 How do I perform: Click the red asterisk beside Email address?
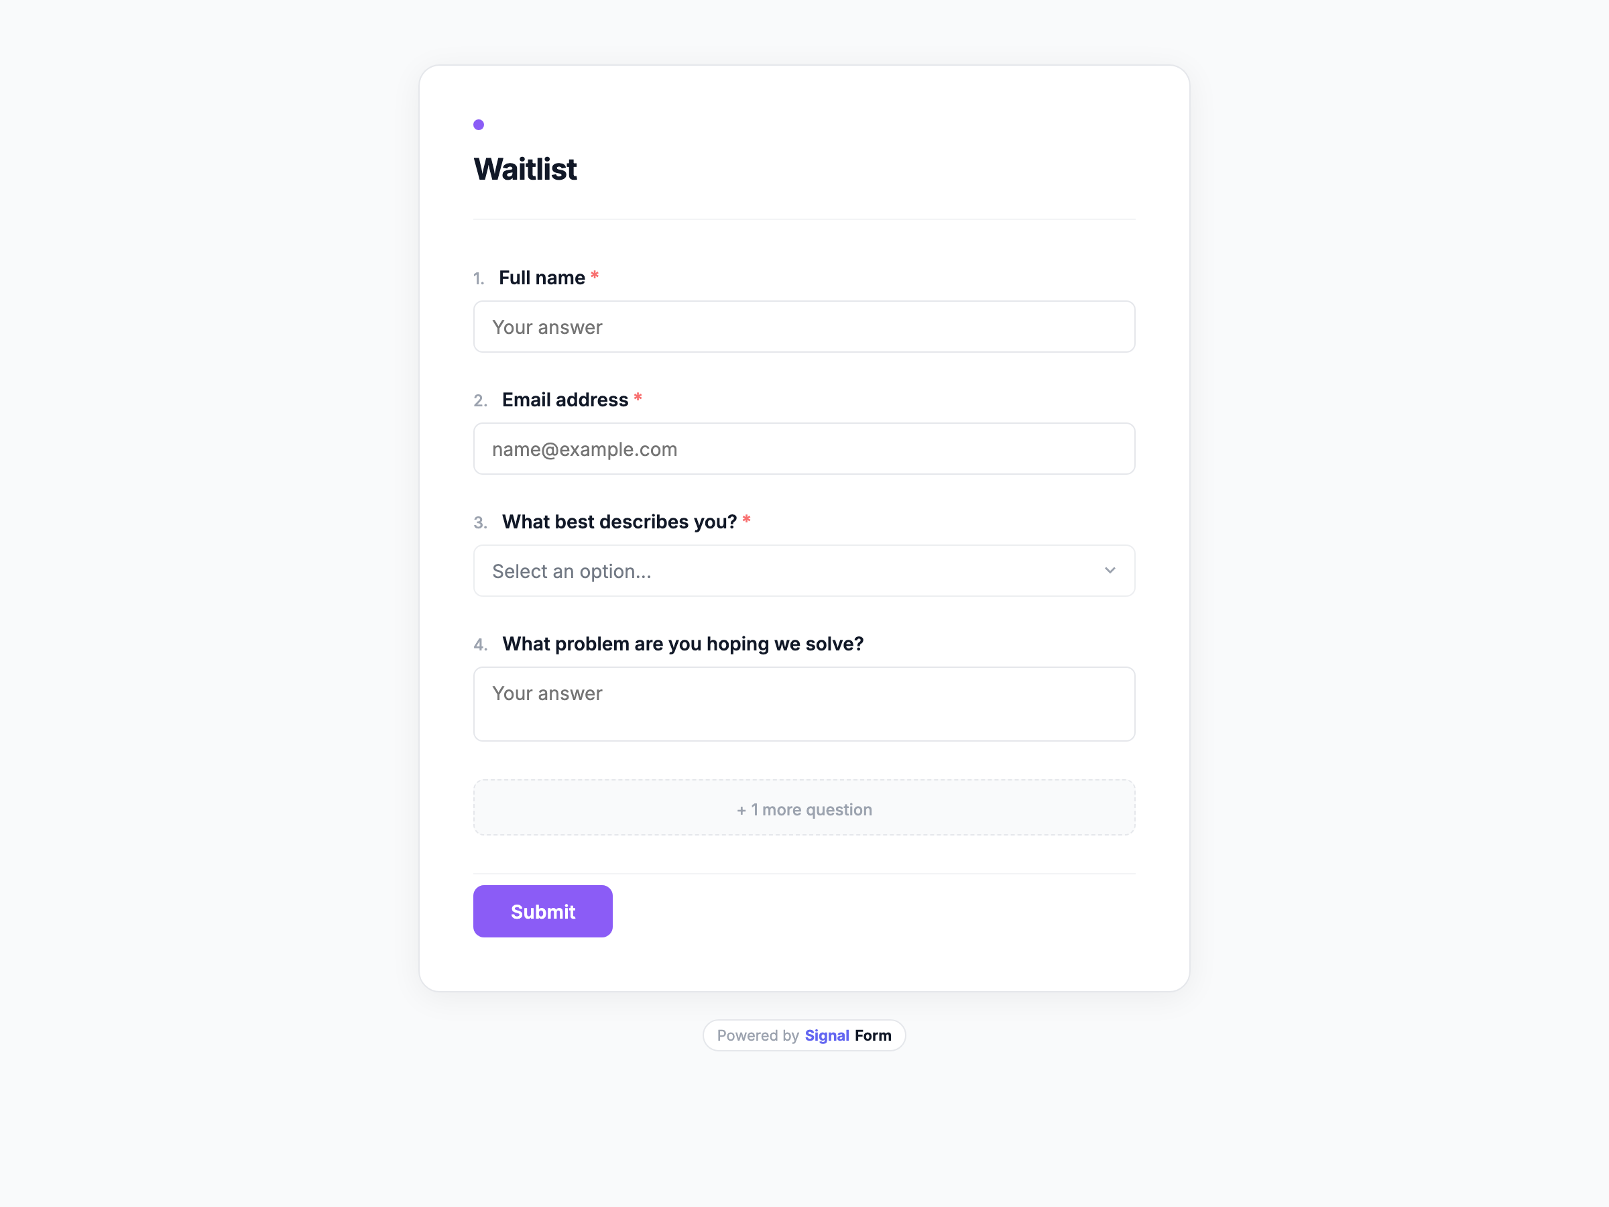coord(637,398)
